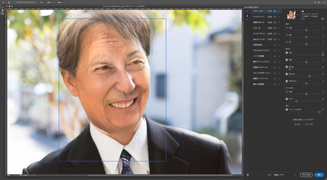Image resolution: width=327 pixels, height=180 pixels.
Task: Click the 画面サイズ fit screen button
Action: tap(50, 2)
